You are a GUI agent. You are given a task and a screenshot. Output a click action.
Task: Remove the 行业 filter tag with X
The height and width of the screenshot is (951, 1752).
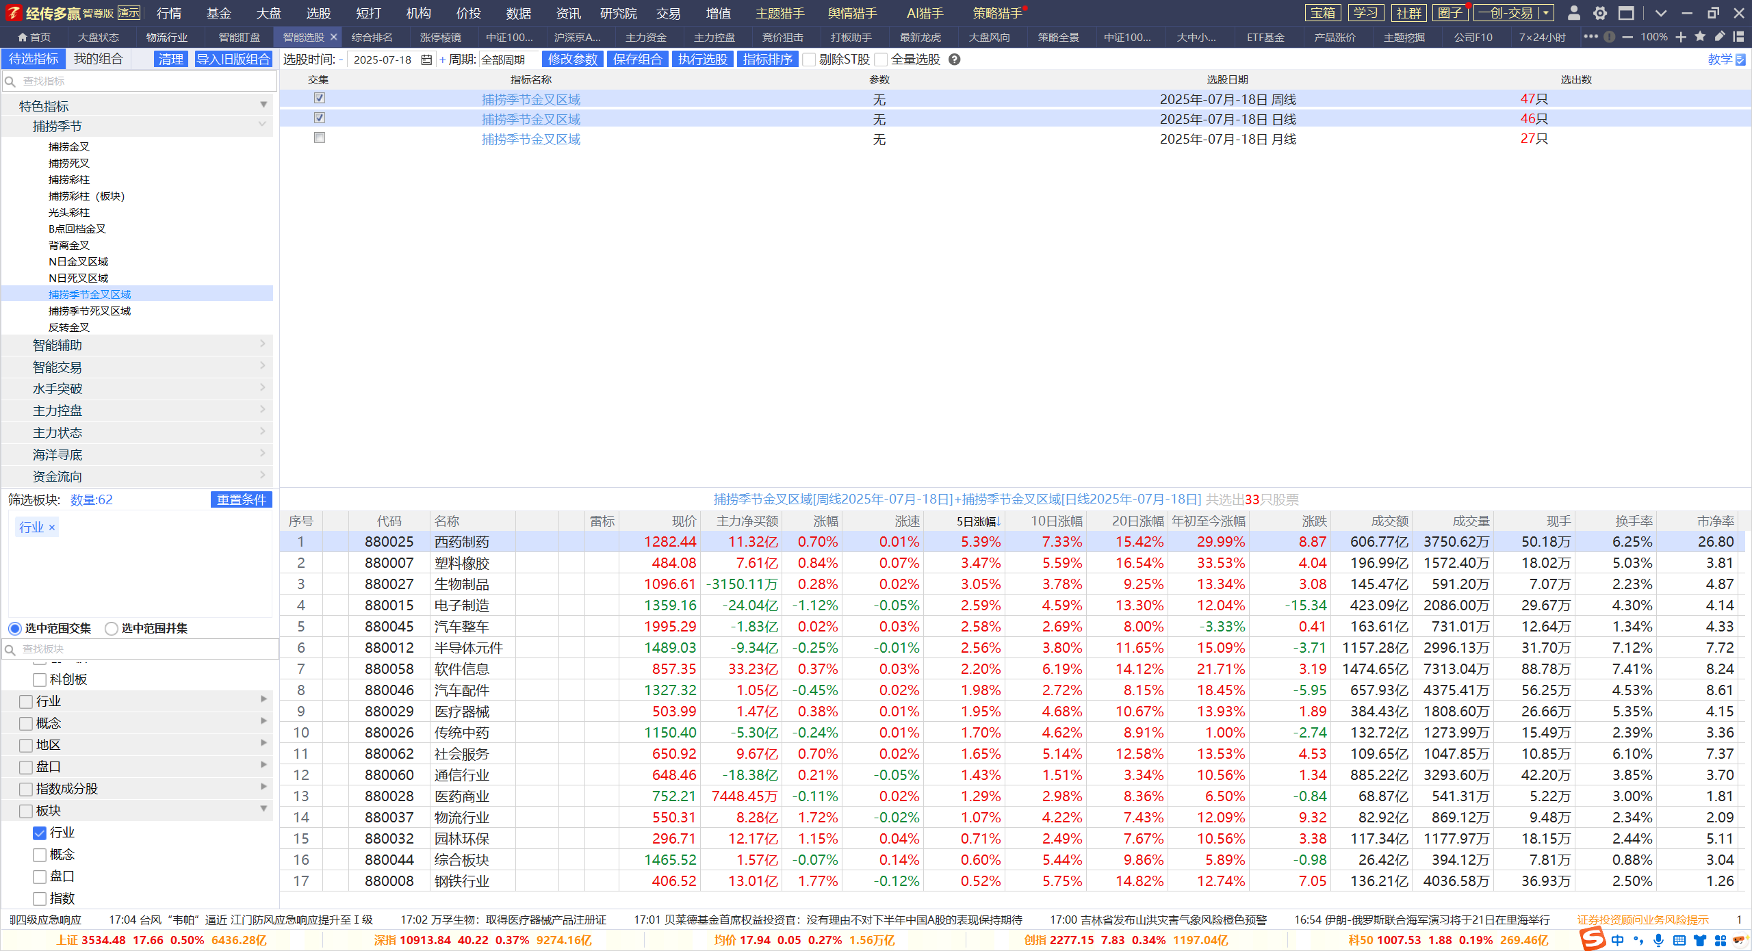pos(52,527)
